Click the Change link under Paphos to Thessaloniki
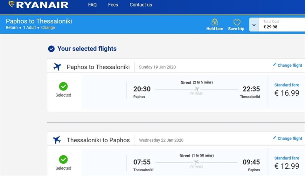 (x=48, y=28)
